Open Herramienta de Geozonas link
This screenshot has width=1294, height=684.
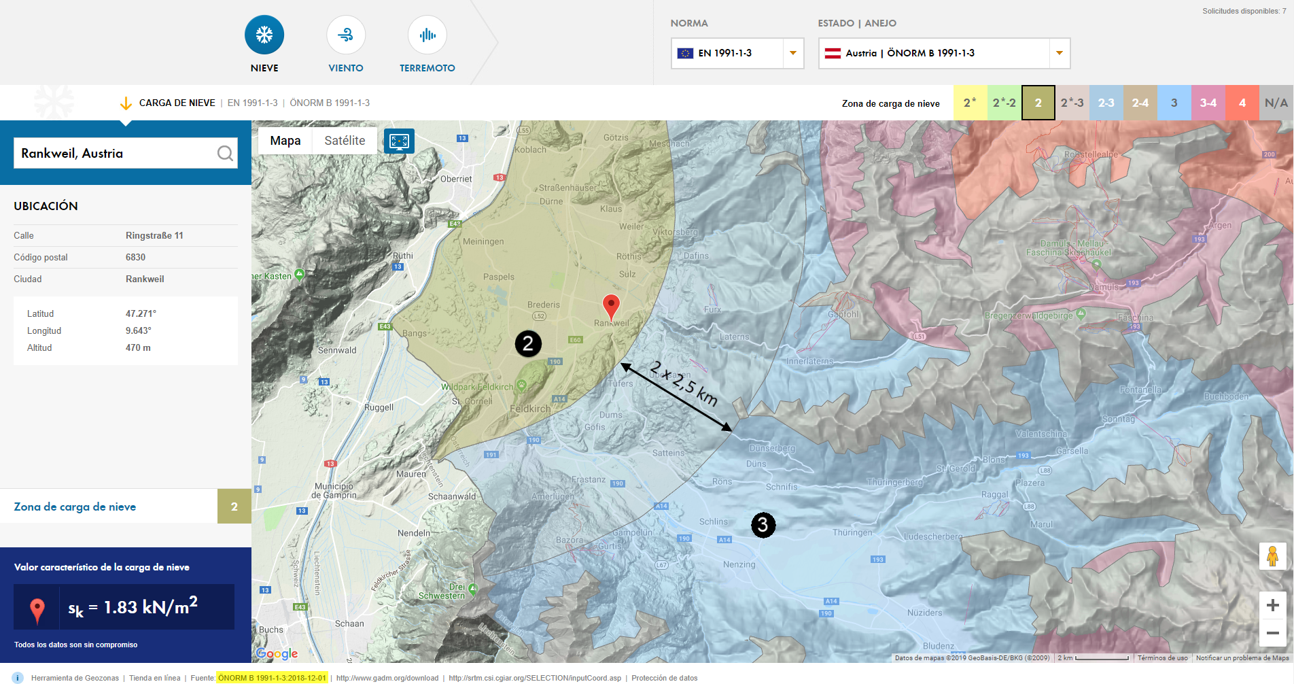pos(75,678)
